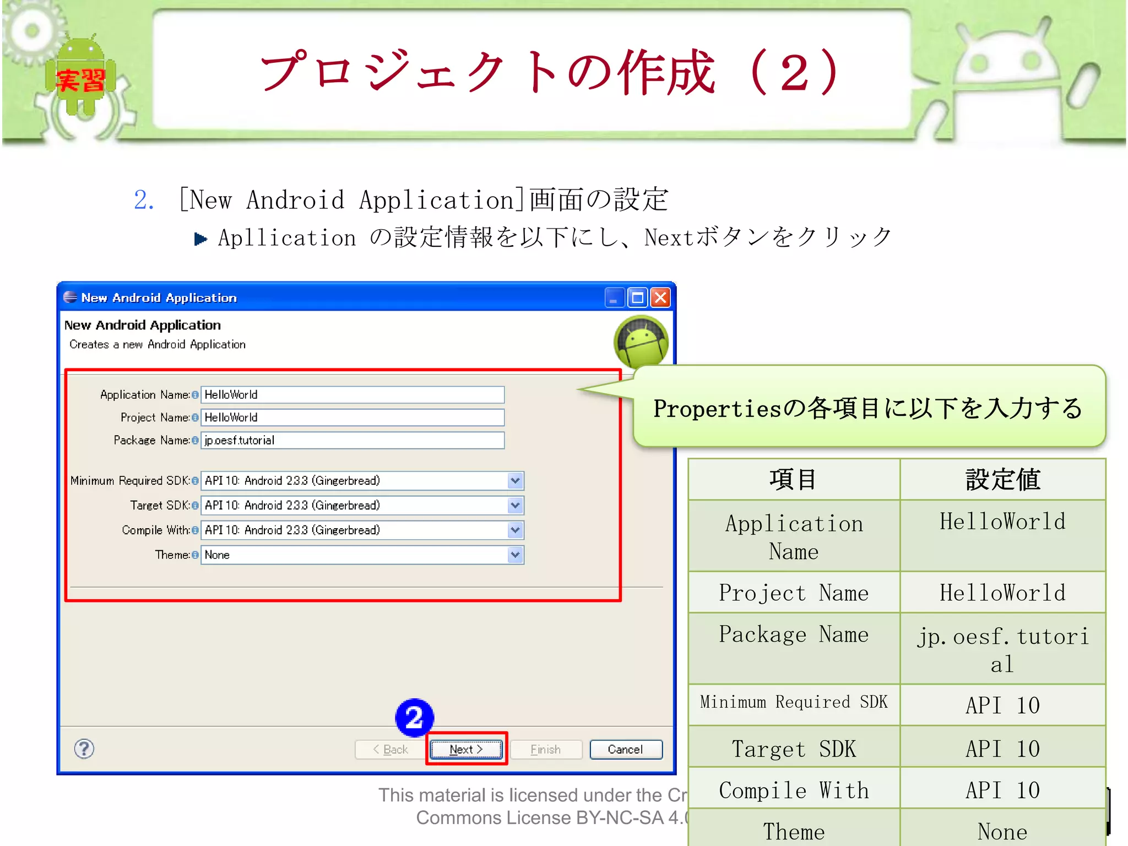Click info icon beside Package Name label
The width and height of the screenshot is (1128, 846).
(195, 441)
